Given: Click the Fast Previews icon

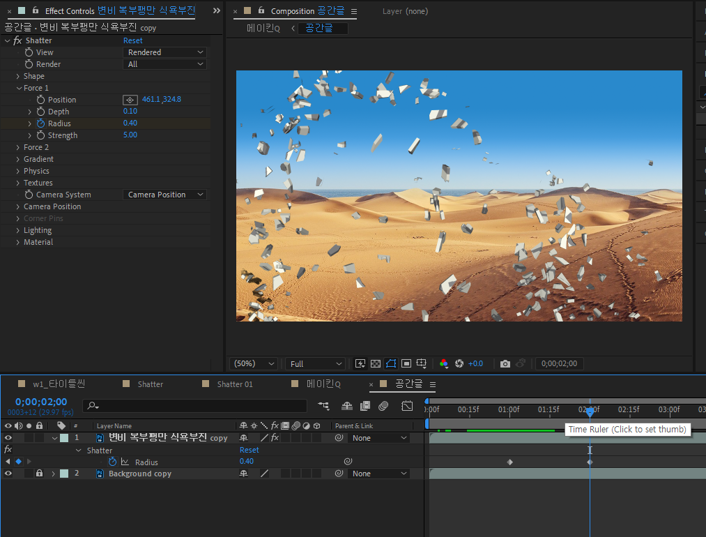Looking at the screenshot, I should 360,364.
